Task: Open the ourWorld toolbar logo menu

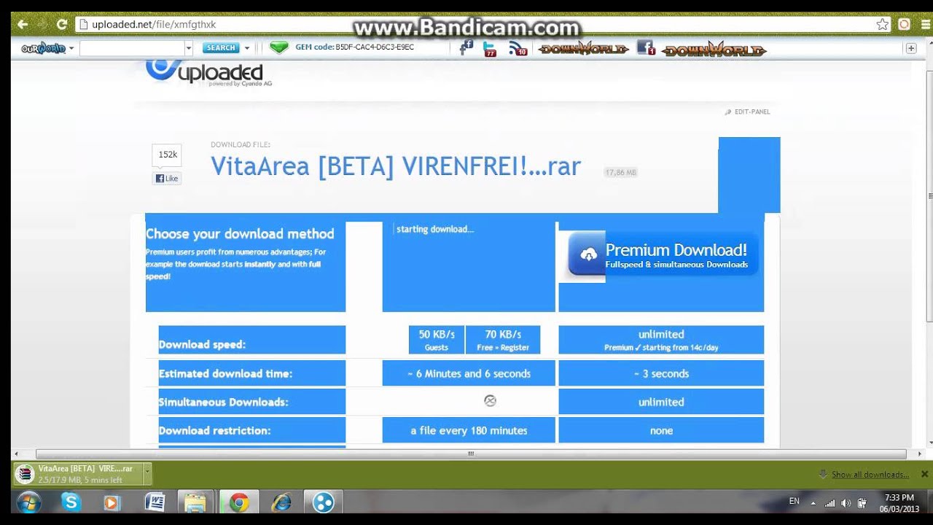Action: tap(47, 48)
